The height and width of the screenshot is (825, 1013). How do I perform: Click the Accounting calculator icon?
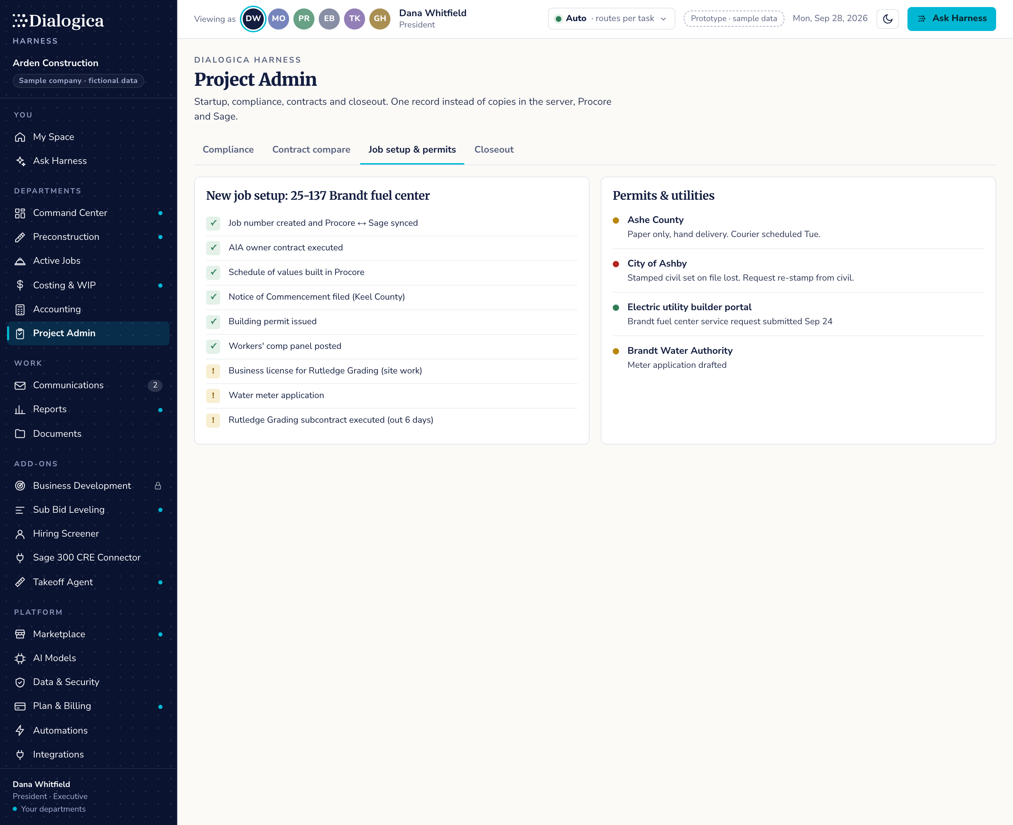[x=20, y=309]
